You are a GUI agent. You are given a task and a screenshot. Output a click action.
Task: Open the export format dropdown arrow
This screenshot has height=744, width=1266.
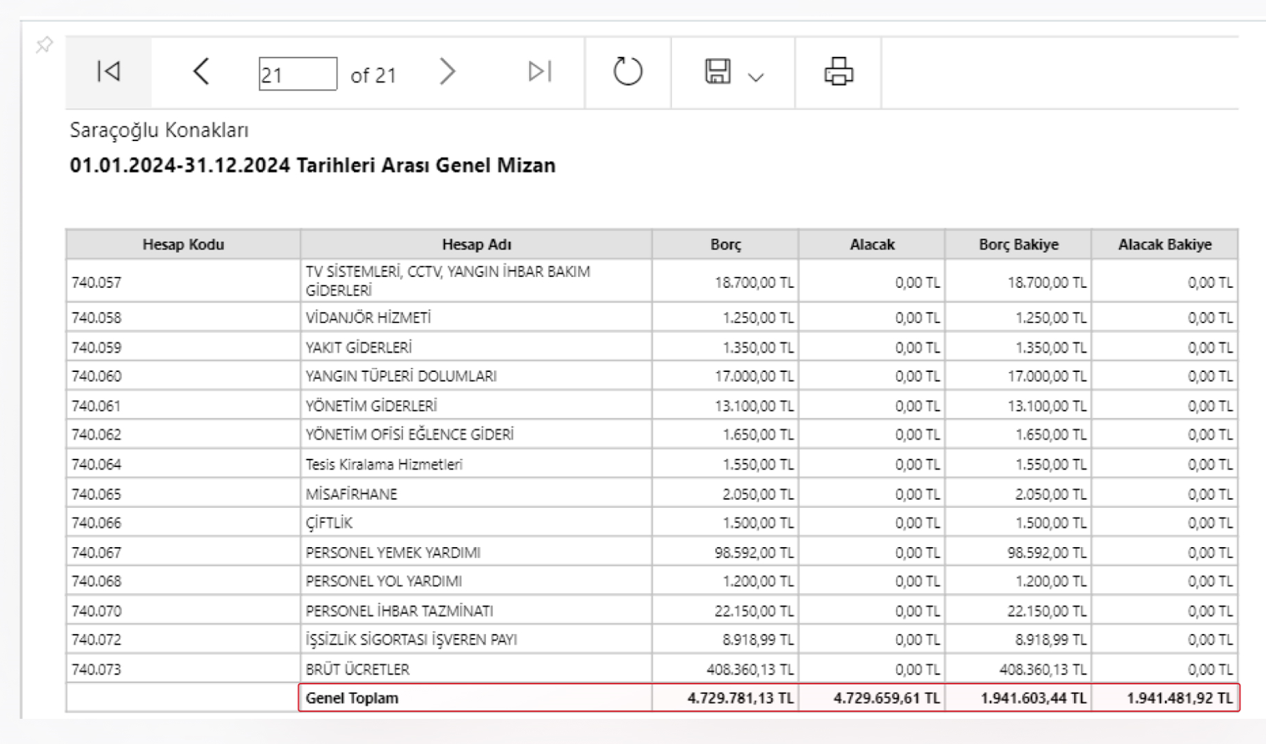tap(756, 78)
